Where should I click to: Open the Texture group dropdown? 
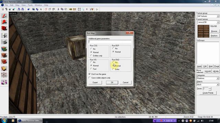click(x=218, y=16)
